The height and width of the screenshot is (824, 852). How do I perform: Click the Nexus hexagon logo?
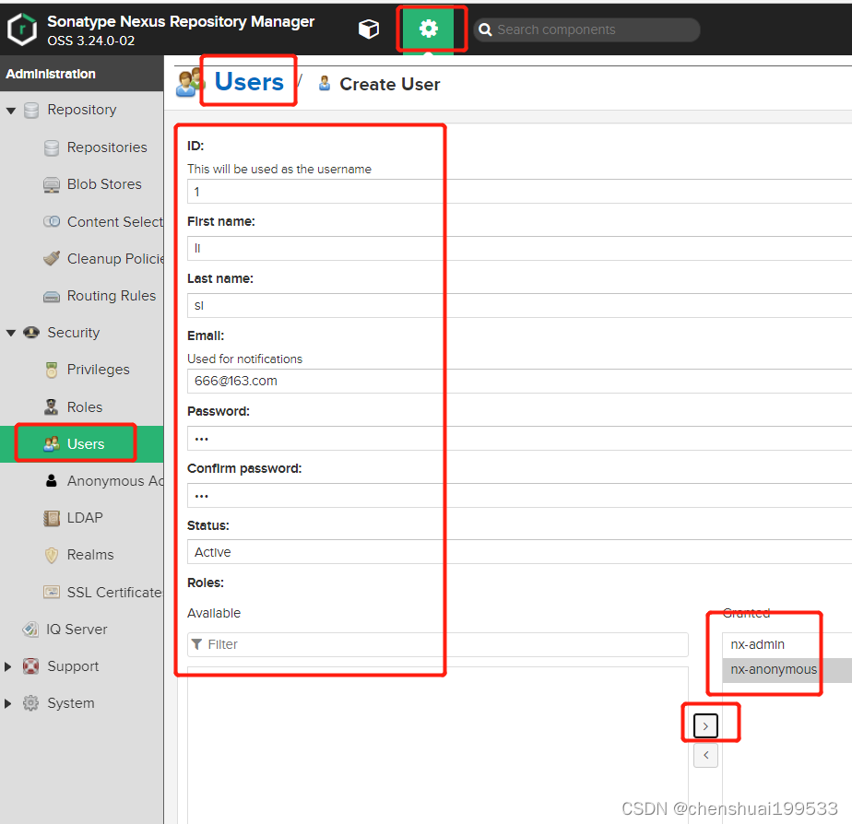pyautogui.click(x=22, y=29)
